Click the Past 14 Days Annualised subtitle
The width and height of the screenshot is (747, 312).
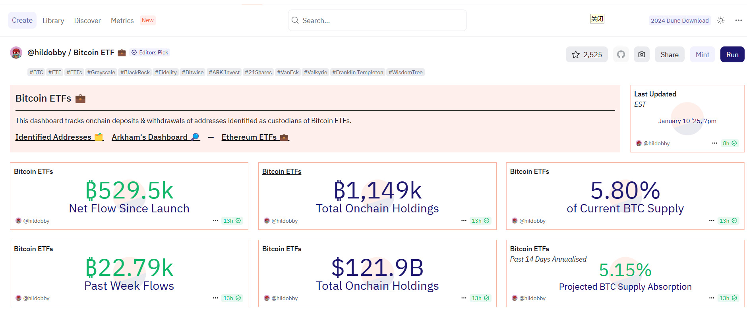(548, 259)
